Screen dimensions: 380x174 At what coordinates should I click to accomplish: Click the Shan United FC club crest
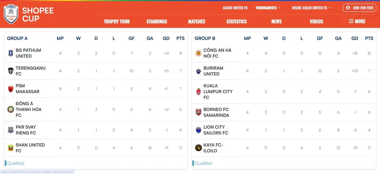(x=11, y=148)
